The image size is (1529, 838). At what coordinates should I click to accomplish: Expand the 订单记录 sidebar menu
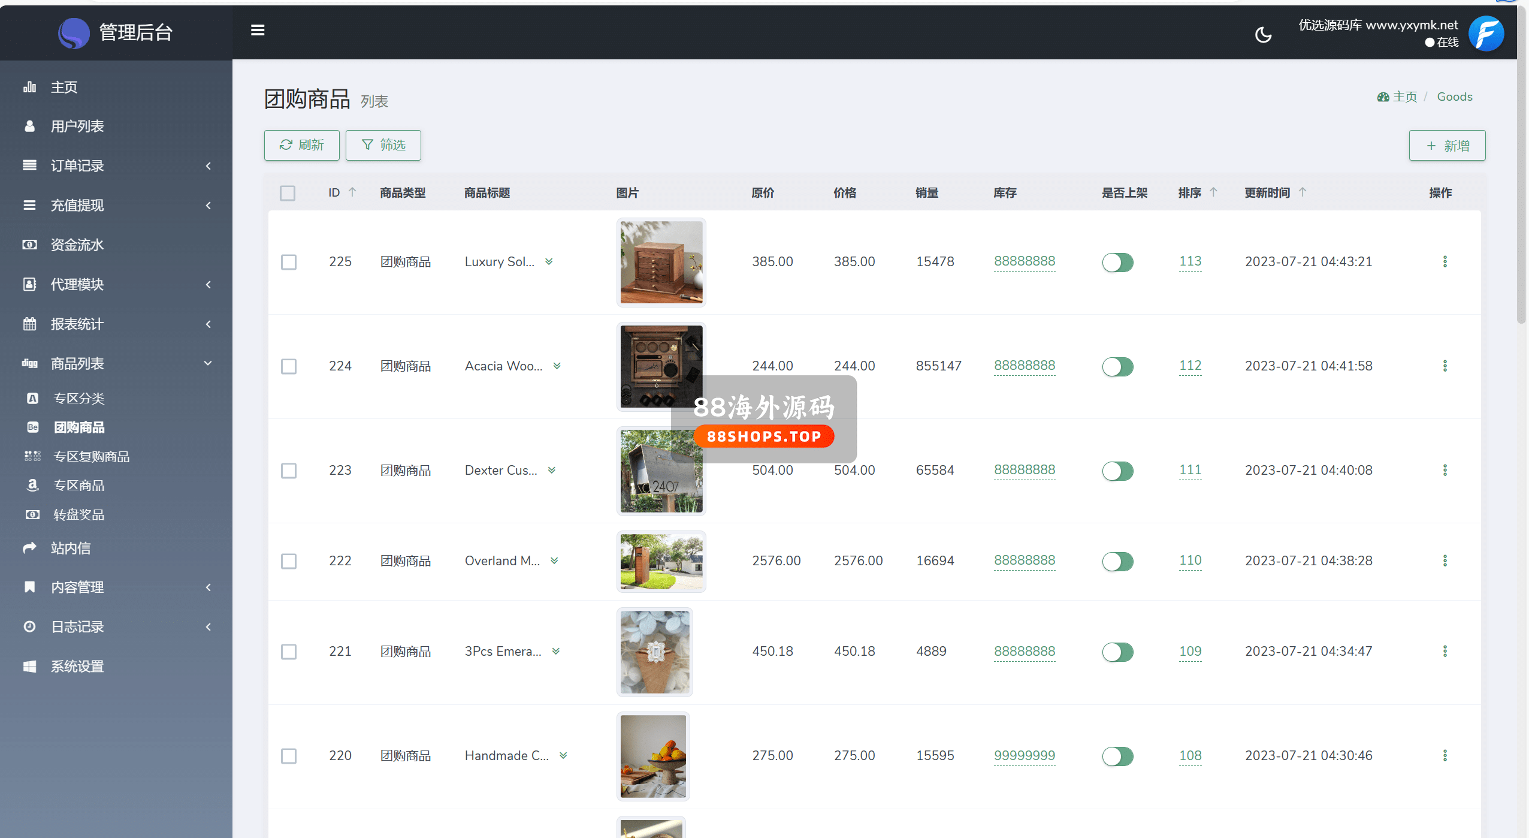(77, 165)
